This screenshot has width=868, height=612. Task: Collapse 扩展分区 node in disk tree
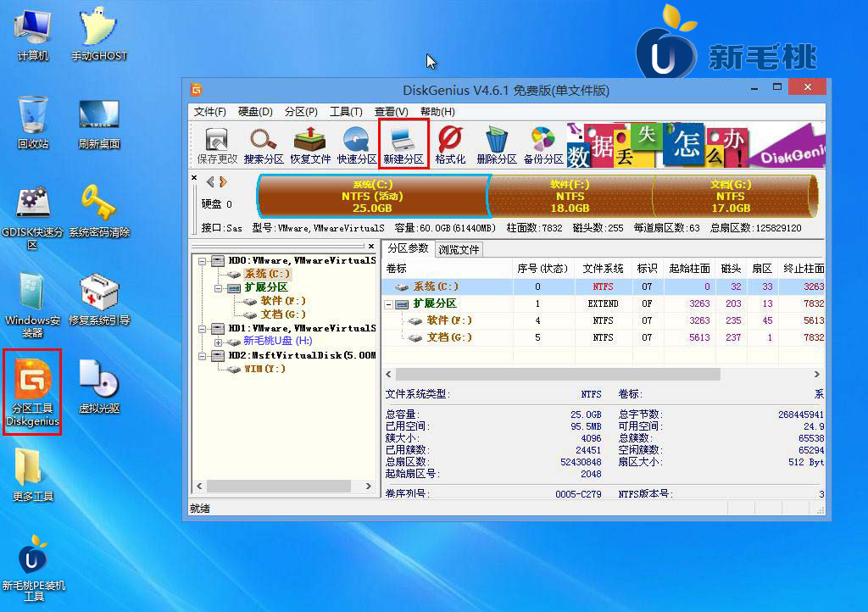click(218, 288)
